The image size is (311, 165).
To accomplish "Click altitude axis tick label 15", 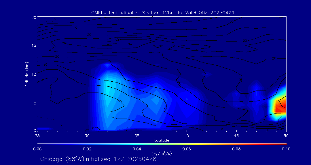I will point(34,45).
